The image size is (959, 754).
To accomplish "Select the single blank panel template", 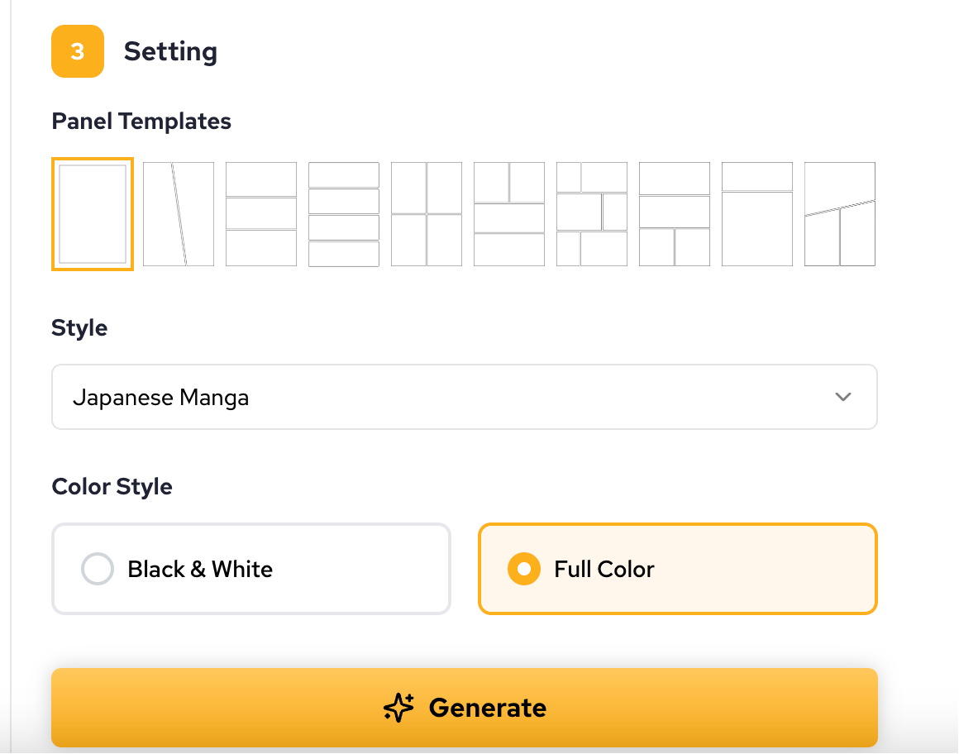I will pyautogui.click(x=93, y=213).
